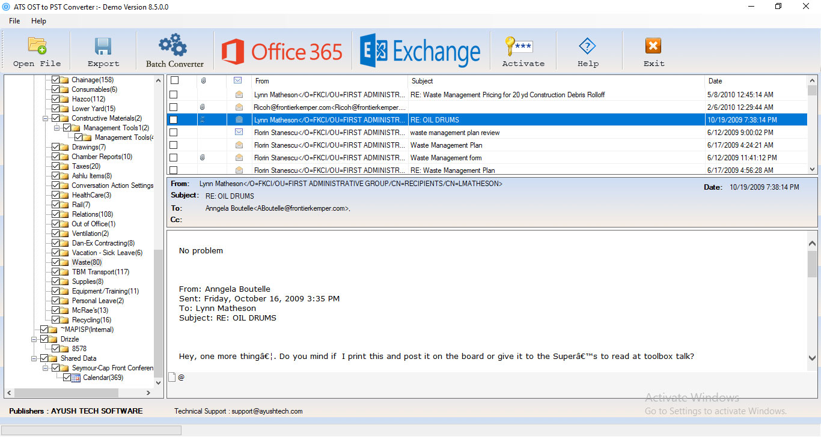Collapse the Drizzle tree node
This screenshot has height=437, width=821.
[34, 339]
